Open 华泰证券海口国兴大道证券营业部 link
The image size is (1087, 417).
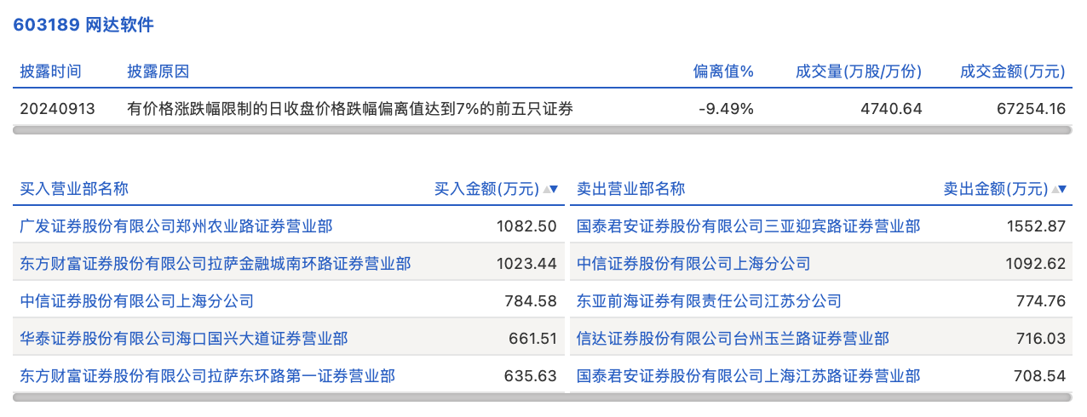183,339
